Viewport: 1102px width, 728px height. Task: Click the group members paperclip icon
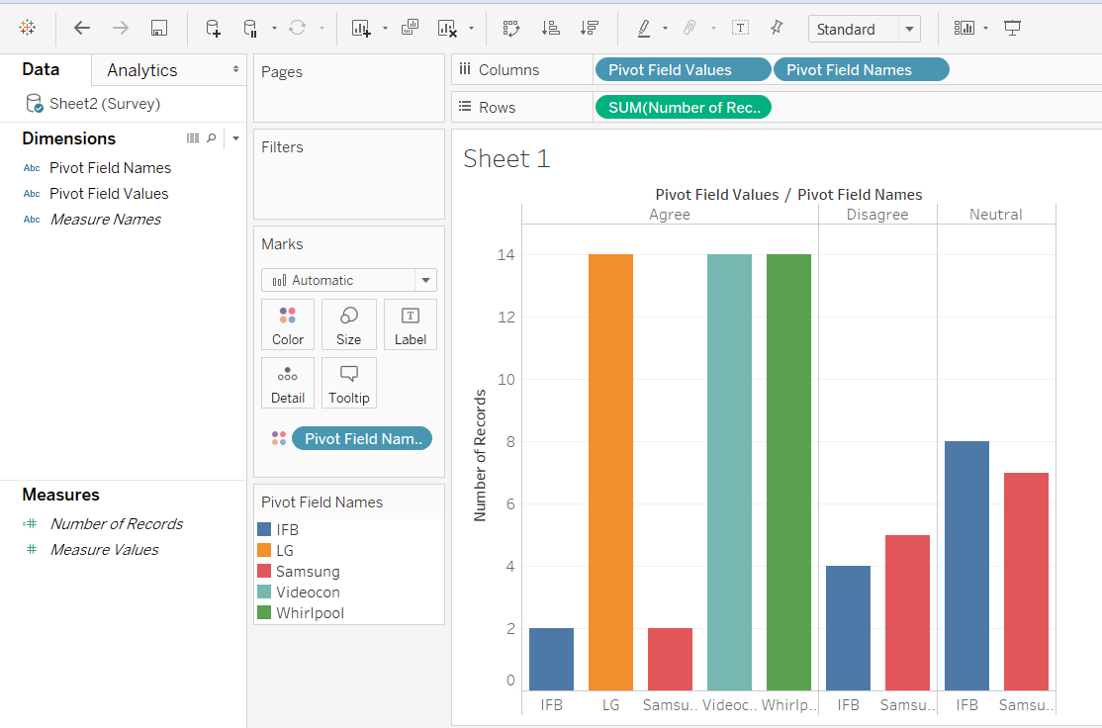(x=689, y=28)
